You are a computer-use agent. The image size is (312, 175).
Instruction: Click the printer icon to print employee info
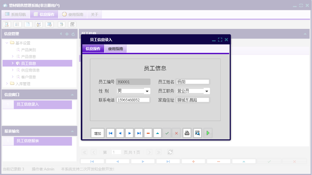187,133
